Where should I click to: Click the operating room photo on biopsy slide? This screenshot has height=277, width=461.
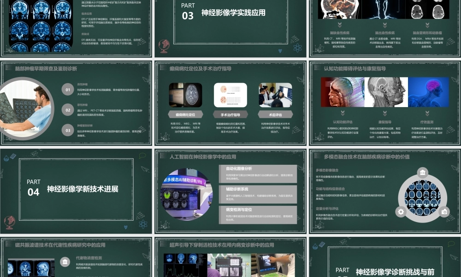coord(229,265)
